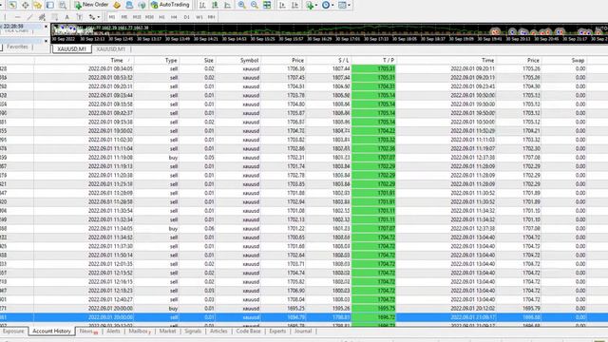This screenshot has height=342, width=608.
Task: Open the indicators list dropdown
Action: pyautogui.click(x=312, y=5)
